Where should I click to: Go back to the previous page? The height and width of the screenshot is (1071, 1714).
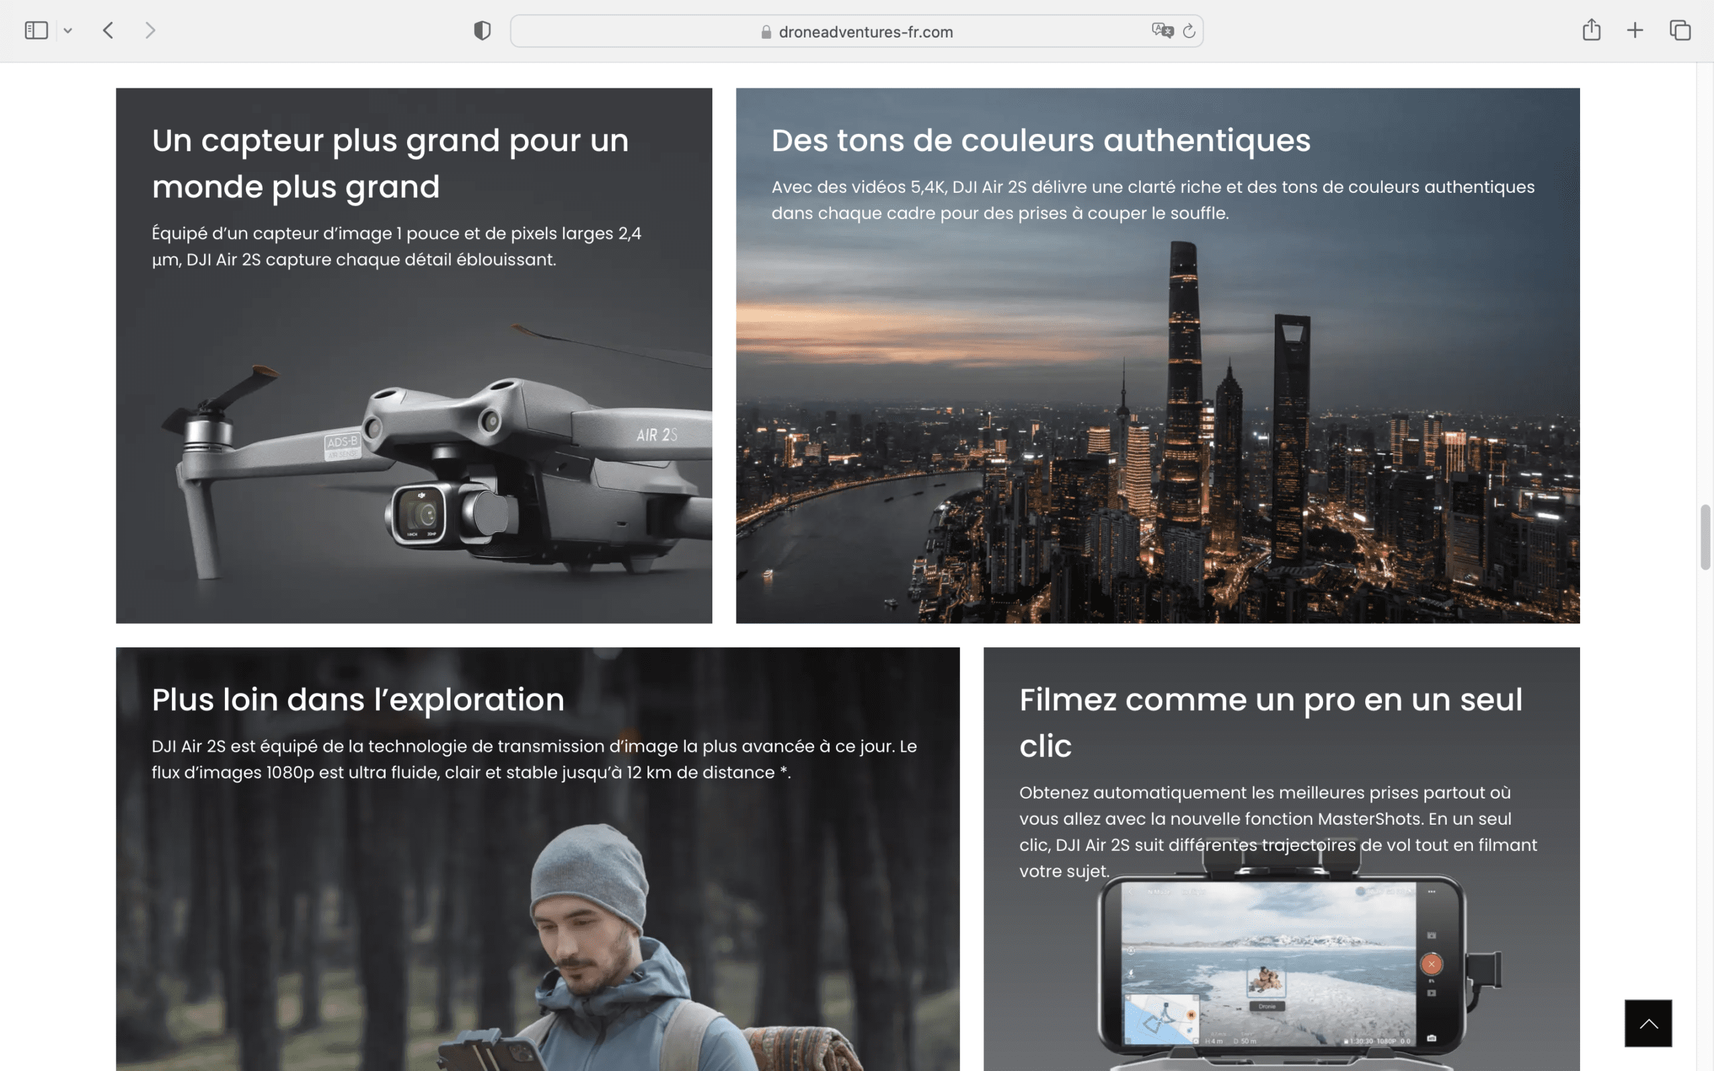tap(108, 31)
